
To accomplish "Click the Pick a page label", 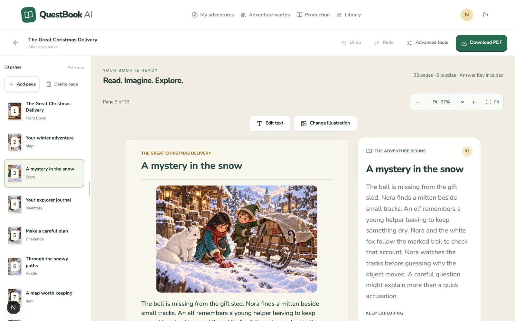I will [76, 67].
